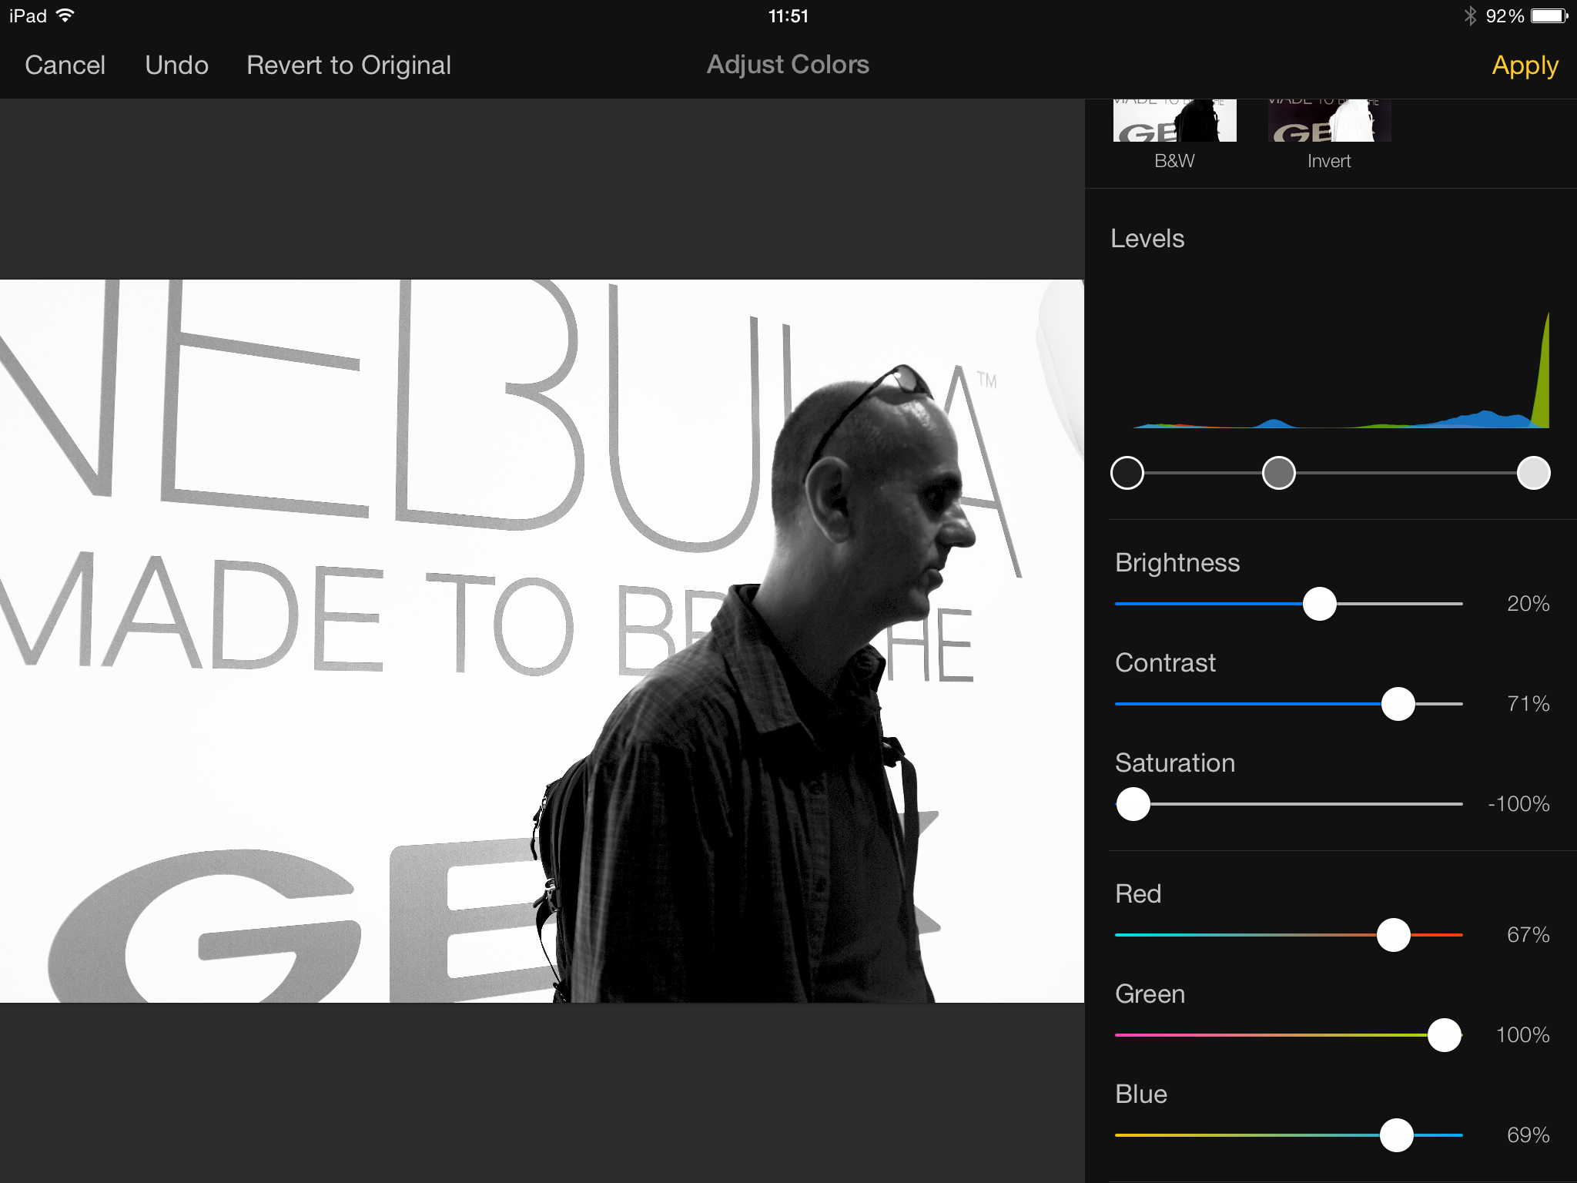The image size is (1577, 1183).
Task: Click the white point levels handle
Action: click(1533, 473)
